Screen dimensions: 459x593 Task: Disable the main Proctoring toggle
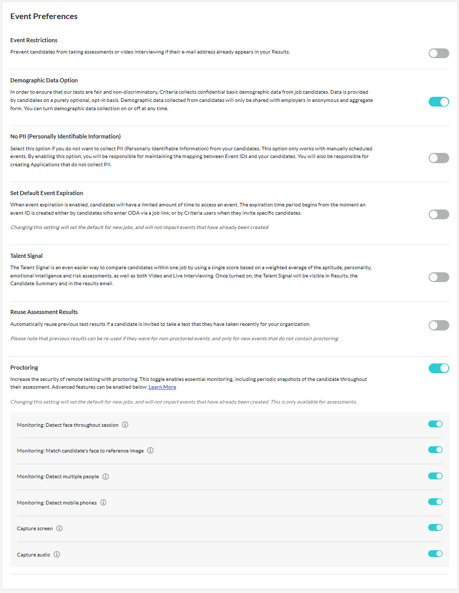(x=438, y=368)
